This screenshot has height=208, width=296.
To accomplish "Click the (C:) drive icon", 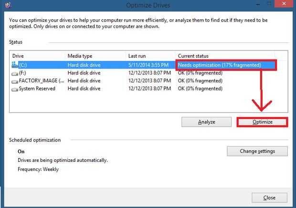I will tap(15, 65).
